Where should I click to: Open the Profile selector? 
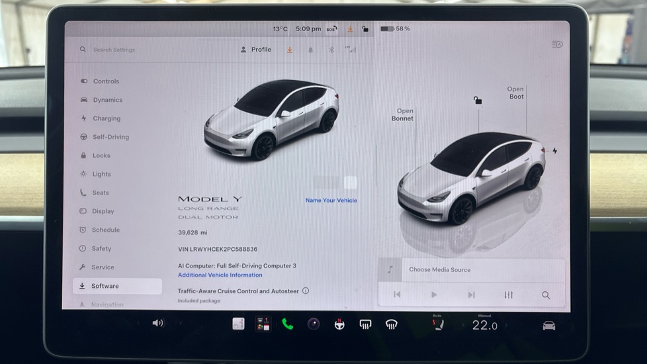(256, 50)
